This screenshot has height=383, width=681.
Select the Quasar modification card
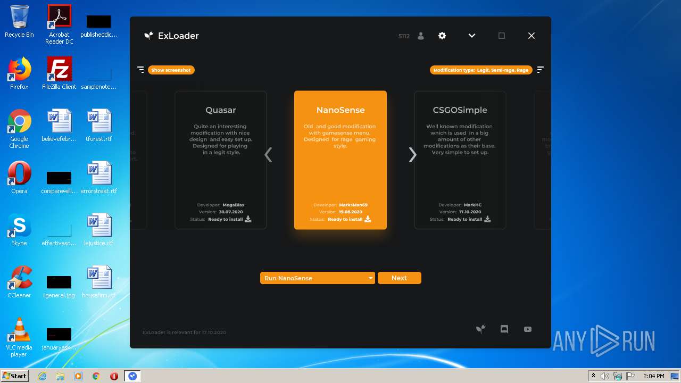[x=221, y=160]
